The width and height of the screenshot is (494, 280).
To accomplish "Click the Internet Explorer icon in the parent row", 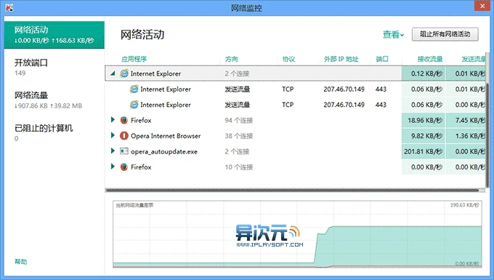I will pos(124,73).
